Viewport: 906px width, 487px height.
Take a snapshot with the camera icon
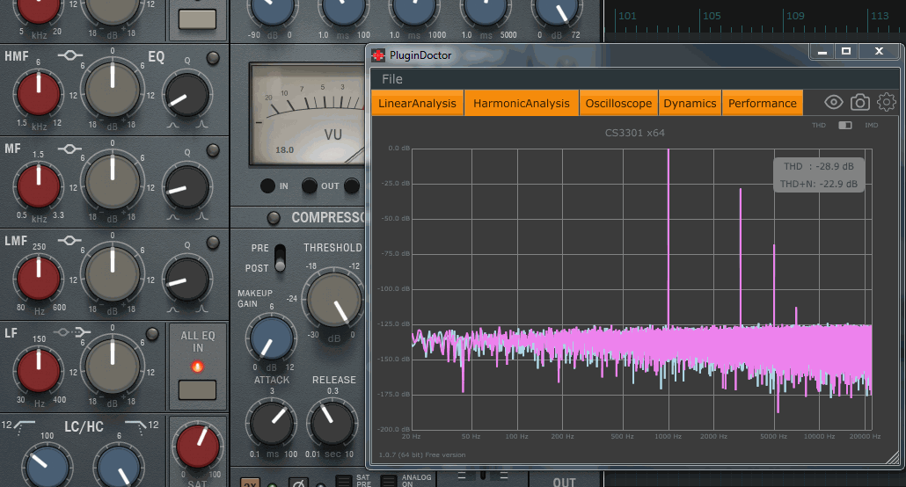pyautogui.click(x=859, y=103)
